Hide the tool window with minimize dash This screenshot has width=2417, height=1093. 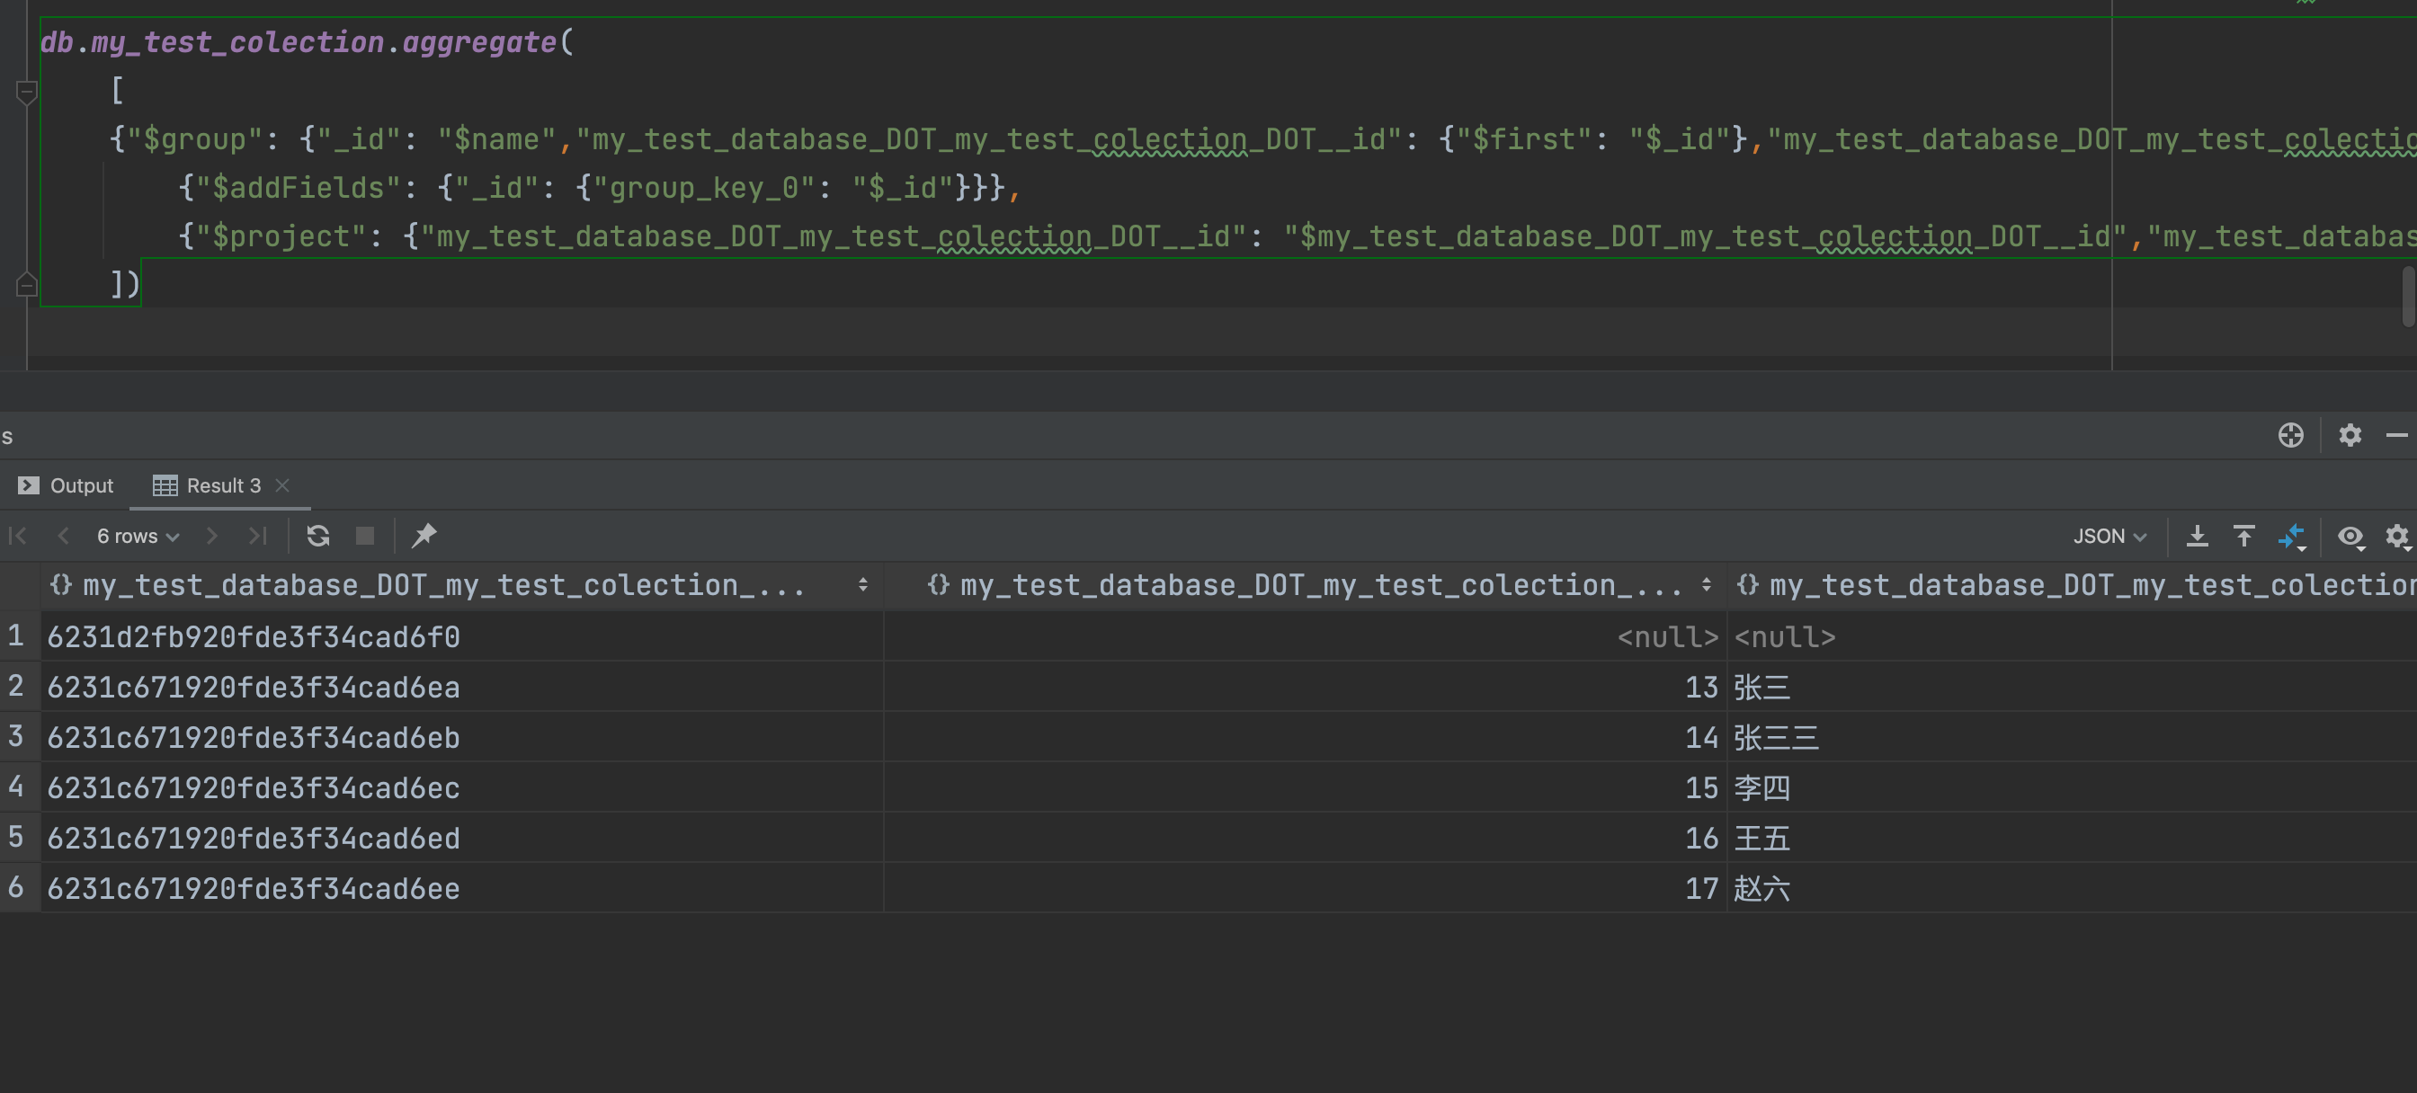[2396, 435]
